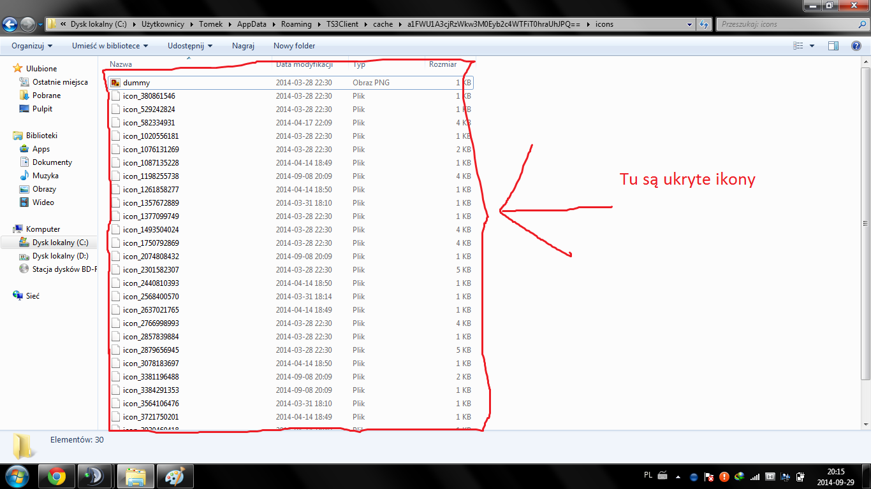Expand the hidden breadcrumb chevron before Dysk lokalny
Screen dimensions: 871x489
(x=64, y=24)
